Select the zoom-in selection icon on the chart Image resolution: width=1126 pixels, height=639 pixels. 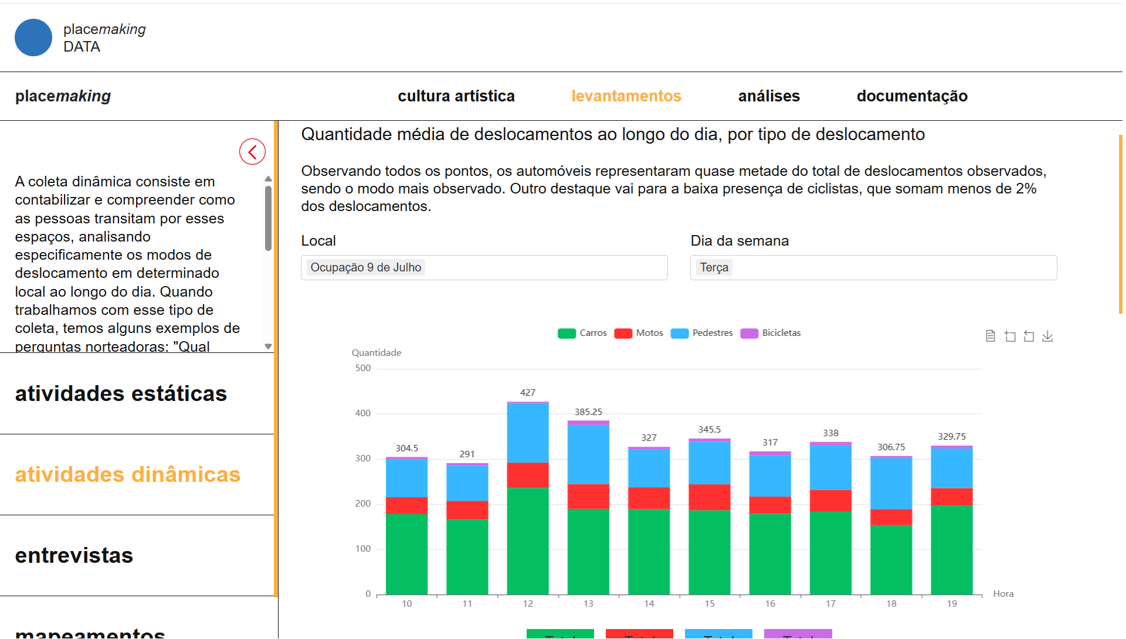[1010, 336]
